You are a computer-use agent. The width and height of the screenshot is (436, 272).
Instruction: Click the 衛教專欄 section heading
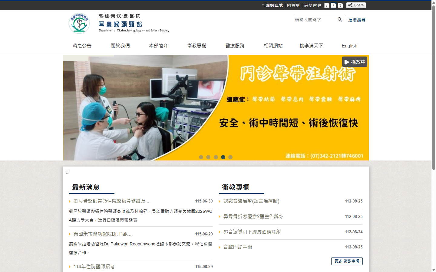(236, 187)
